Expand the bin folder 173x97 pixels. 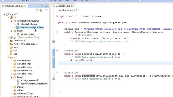pyautogui.click(x=8, y=51)
